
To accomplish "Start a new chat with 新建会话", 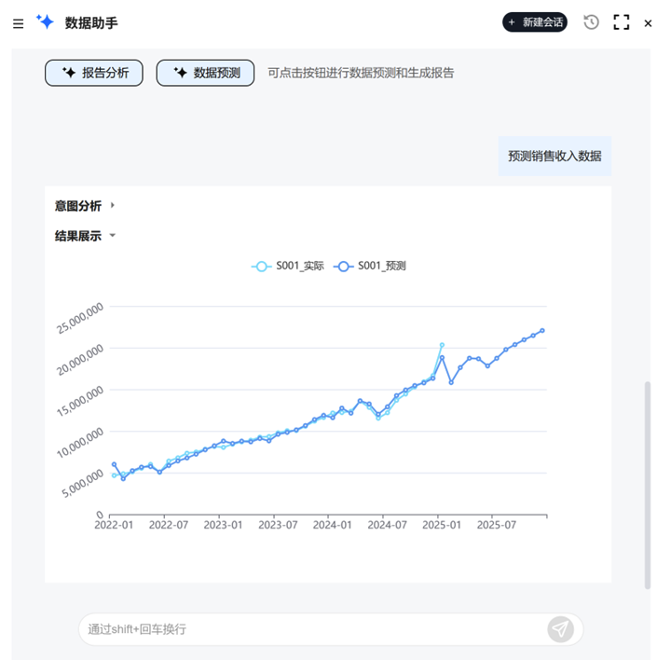I will 535,22.
